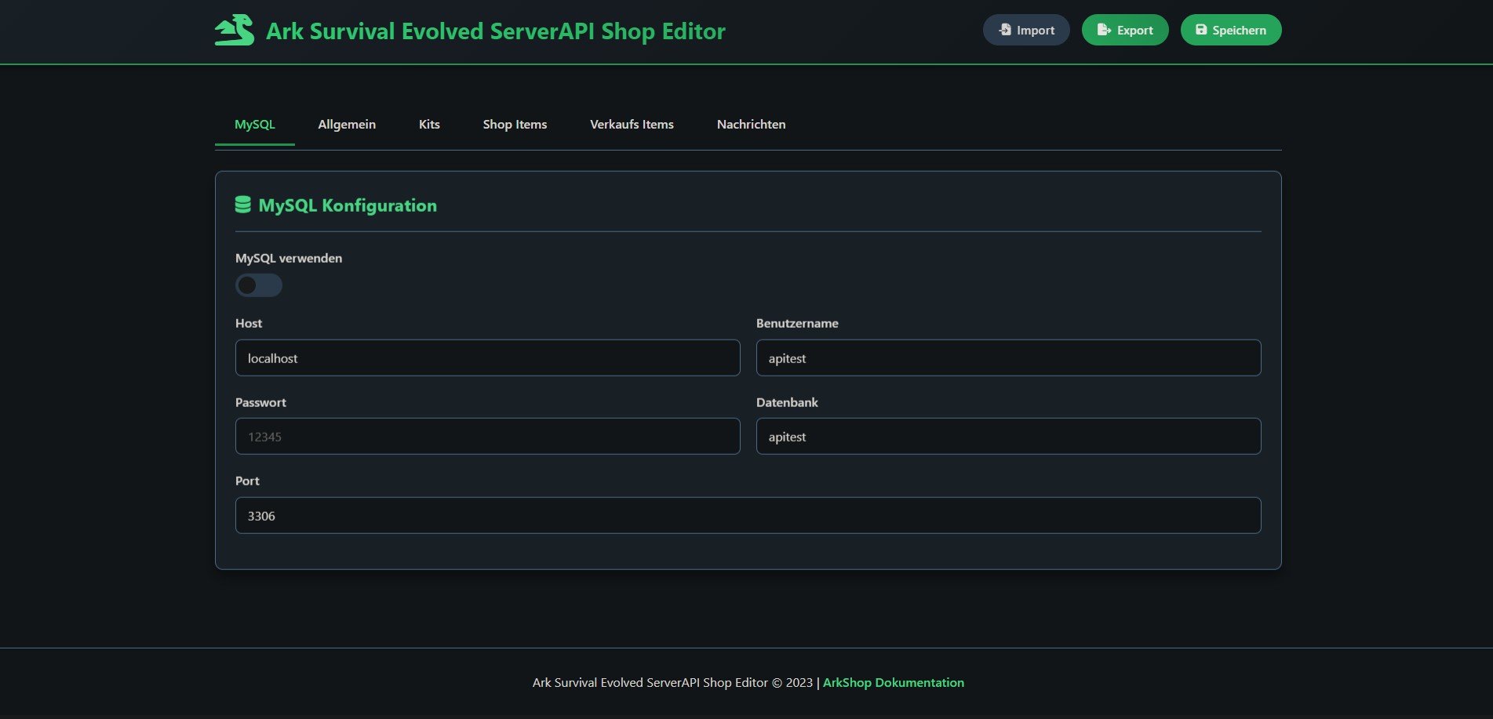Image resolution: width=1493 pixels, height=719 pixels.
Task: Open the Allgemein tab
Action: 347,124
